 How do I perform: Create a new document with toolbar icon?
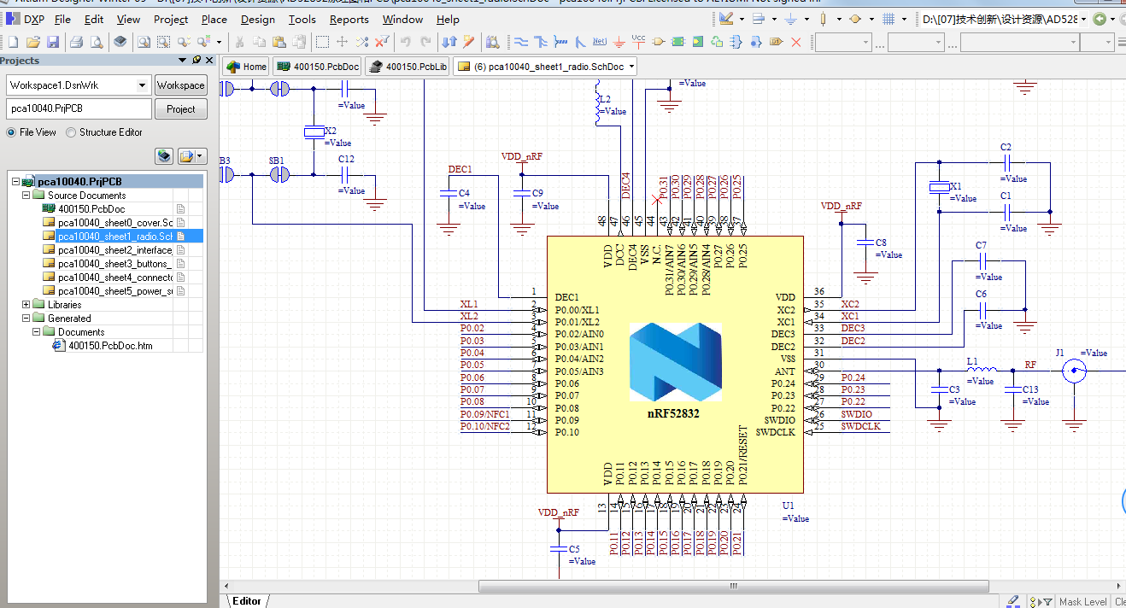13,42
